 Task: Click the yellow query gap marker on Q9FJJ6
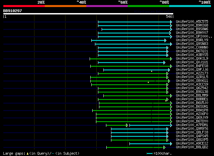point(151,71)
